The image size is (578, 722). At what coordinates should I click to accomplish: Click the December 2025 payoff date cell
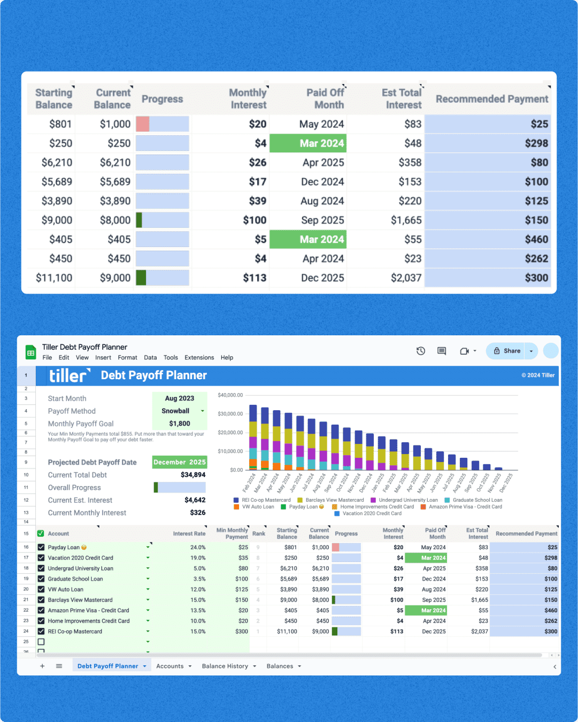(180, 462)
